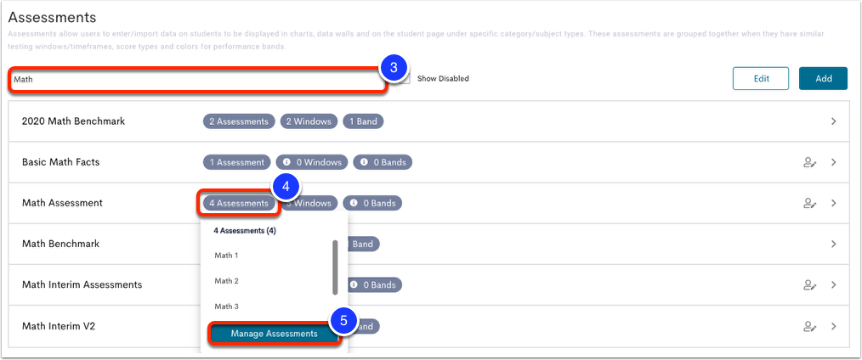Open user-edit icon for Basic Math Facts
This screenshot has width=862, height=360.
point(808,162)
